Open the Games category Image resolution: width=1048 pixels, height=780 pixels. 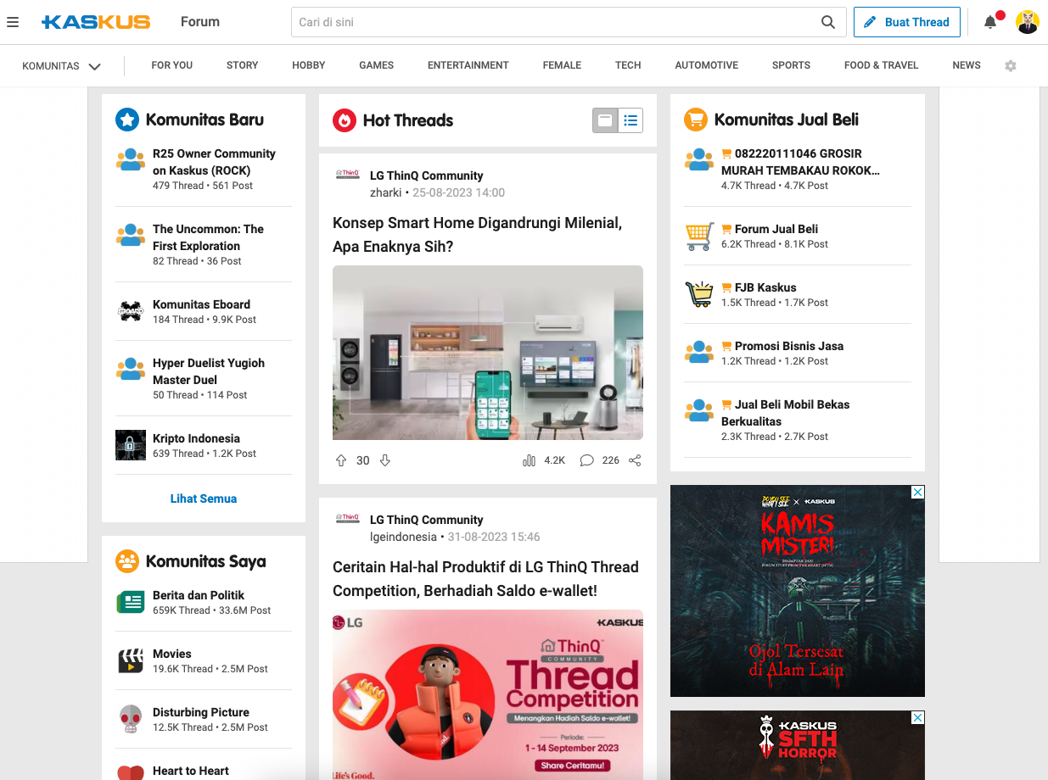click(x=377, y=65)
